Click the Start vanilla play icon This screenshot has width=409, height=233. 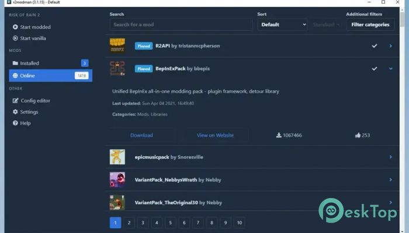click(15, 38)
